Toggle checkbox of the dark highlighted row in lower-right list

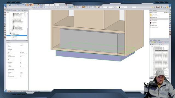click(154, 51)
